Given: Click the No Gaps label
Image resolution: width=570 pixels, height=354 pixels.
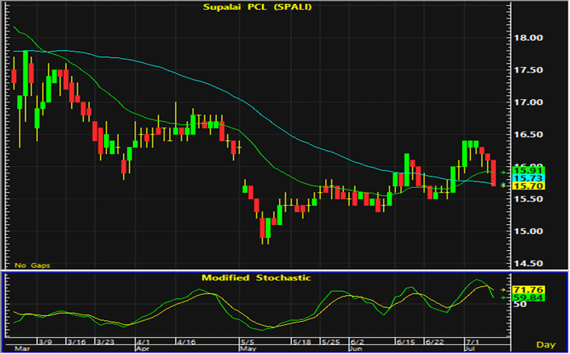Looking at the screenshot, I should [x=32, y=265].
